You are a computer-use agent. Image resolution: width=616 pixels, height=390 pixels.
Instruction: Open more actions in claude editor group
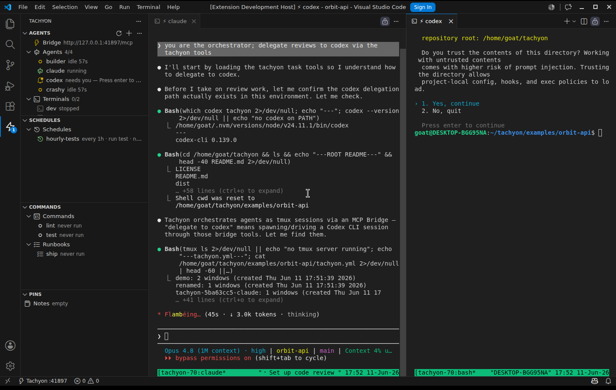[x=396, y=21]
